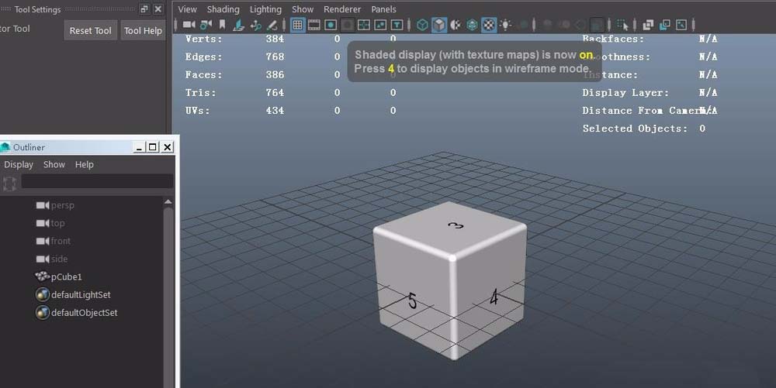Click the Outliner search field
The width and height of the screenshot is (776, 388).
click(x=96, y=181)
